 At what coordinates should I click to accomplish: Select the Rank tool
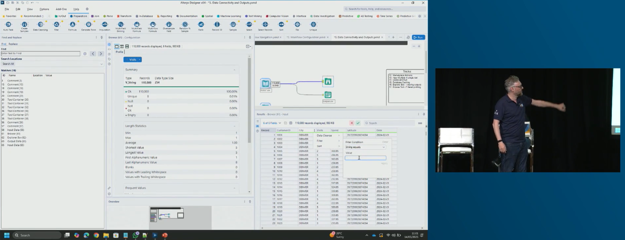pyautogui.click(x=201, y=26)
